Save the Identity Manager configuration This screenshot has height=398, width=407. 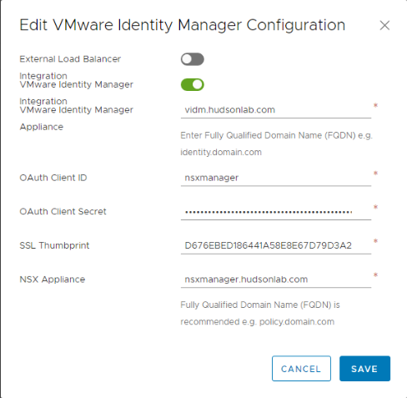click(364, 369)
